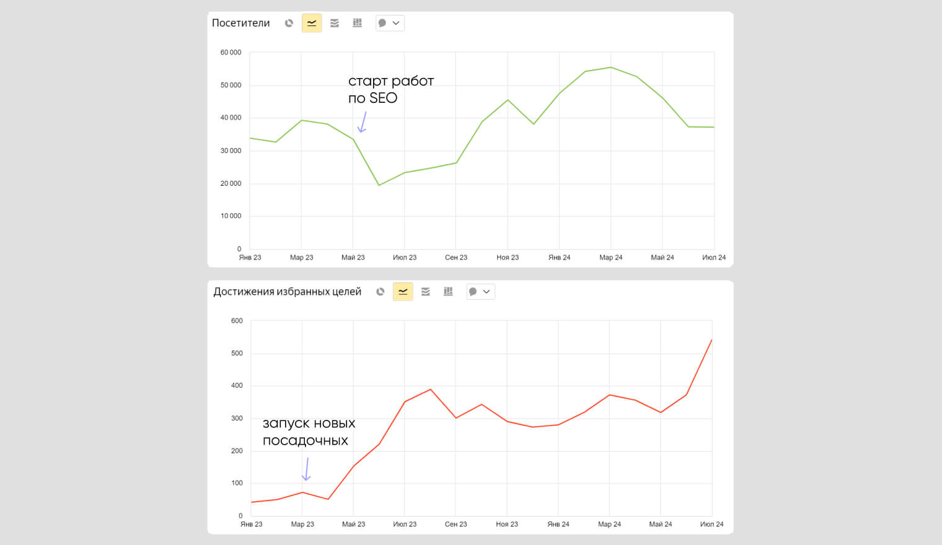The height and width of the screenshot is (545, 942).
Task: Click the 'Сен 23' label on visitors chart
Action: click(456, 258)
